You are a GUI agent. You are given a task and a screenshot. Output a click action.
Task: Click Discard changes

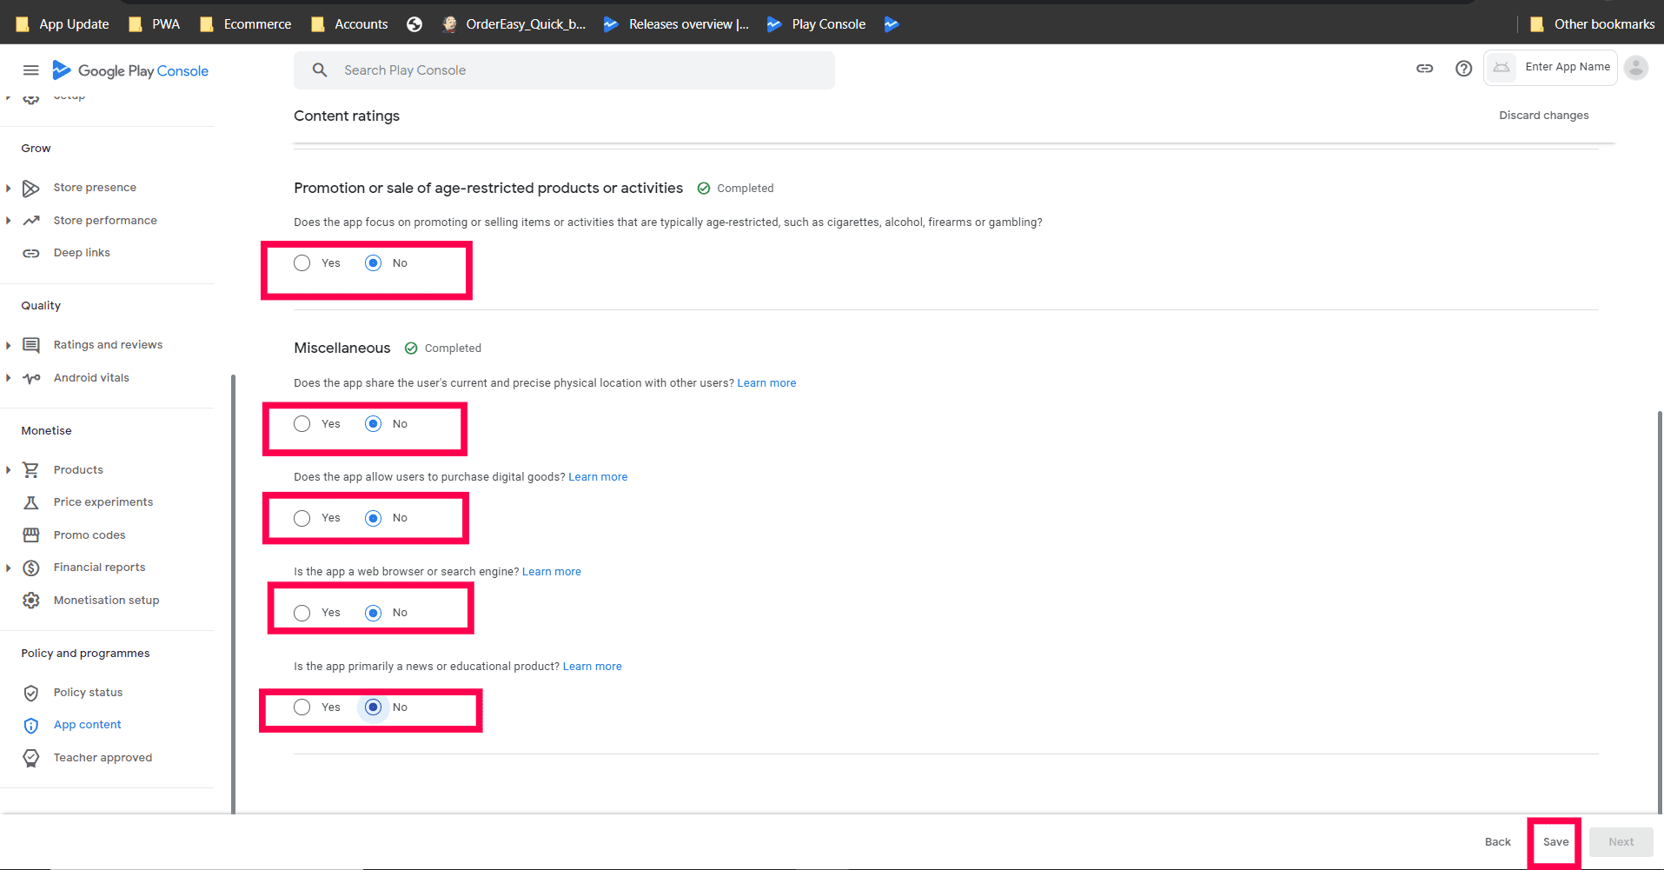[x=1543, y=116]
